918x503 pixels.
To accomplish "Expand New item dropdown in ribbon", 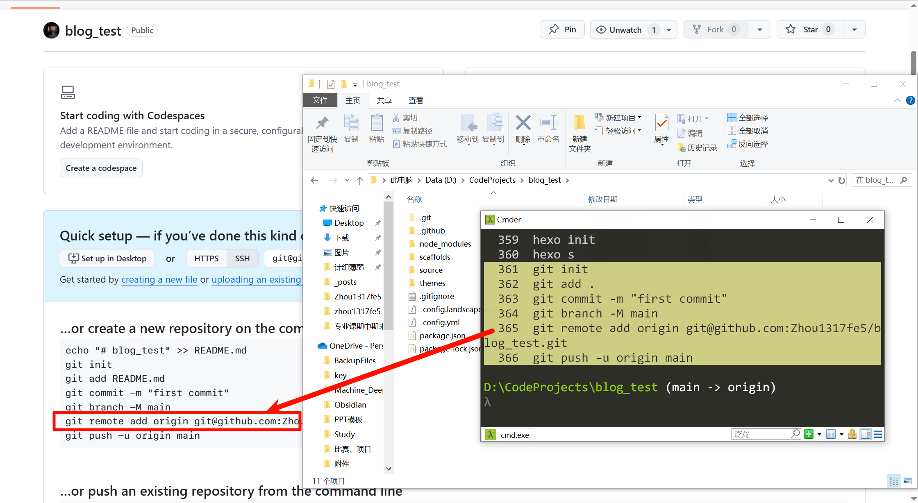I will [x=639, y=118].
